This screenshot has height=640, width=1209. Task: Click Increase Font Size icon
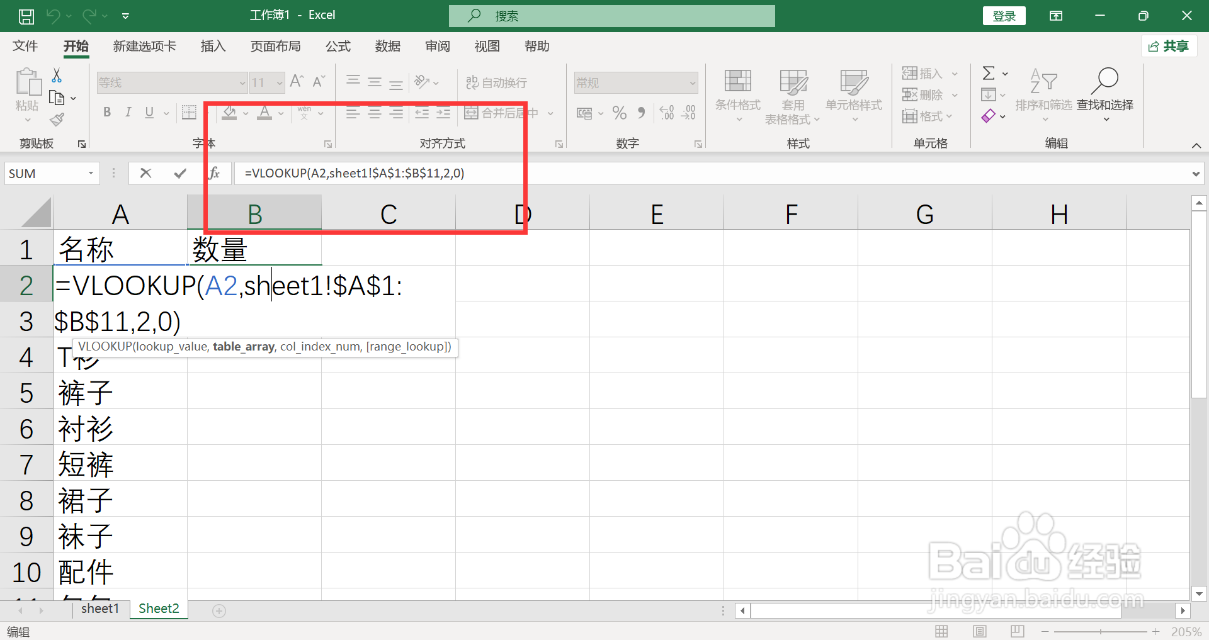(x=297, y=81)
